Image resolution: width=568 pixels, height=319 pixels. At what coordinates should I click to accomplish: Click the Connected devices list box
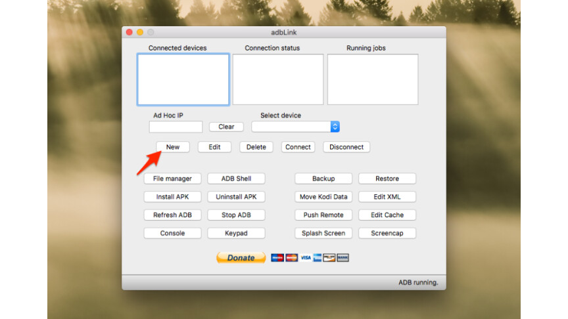[183, 79]
